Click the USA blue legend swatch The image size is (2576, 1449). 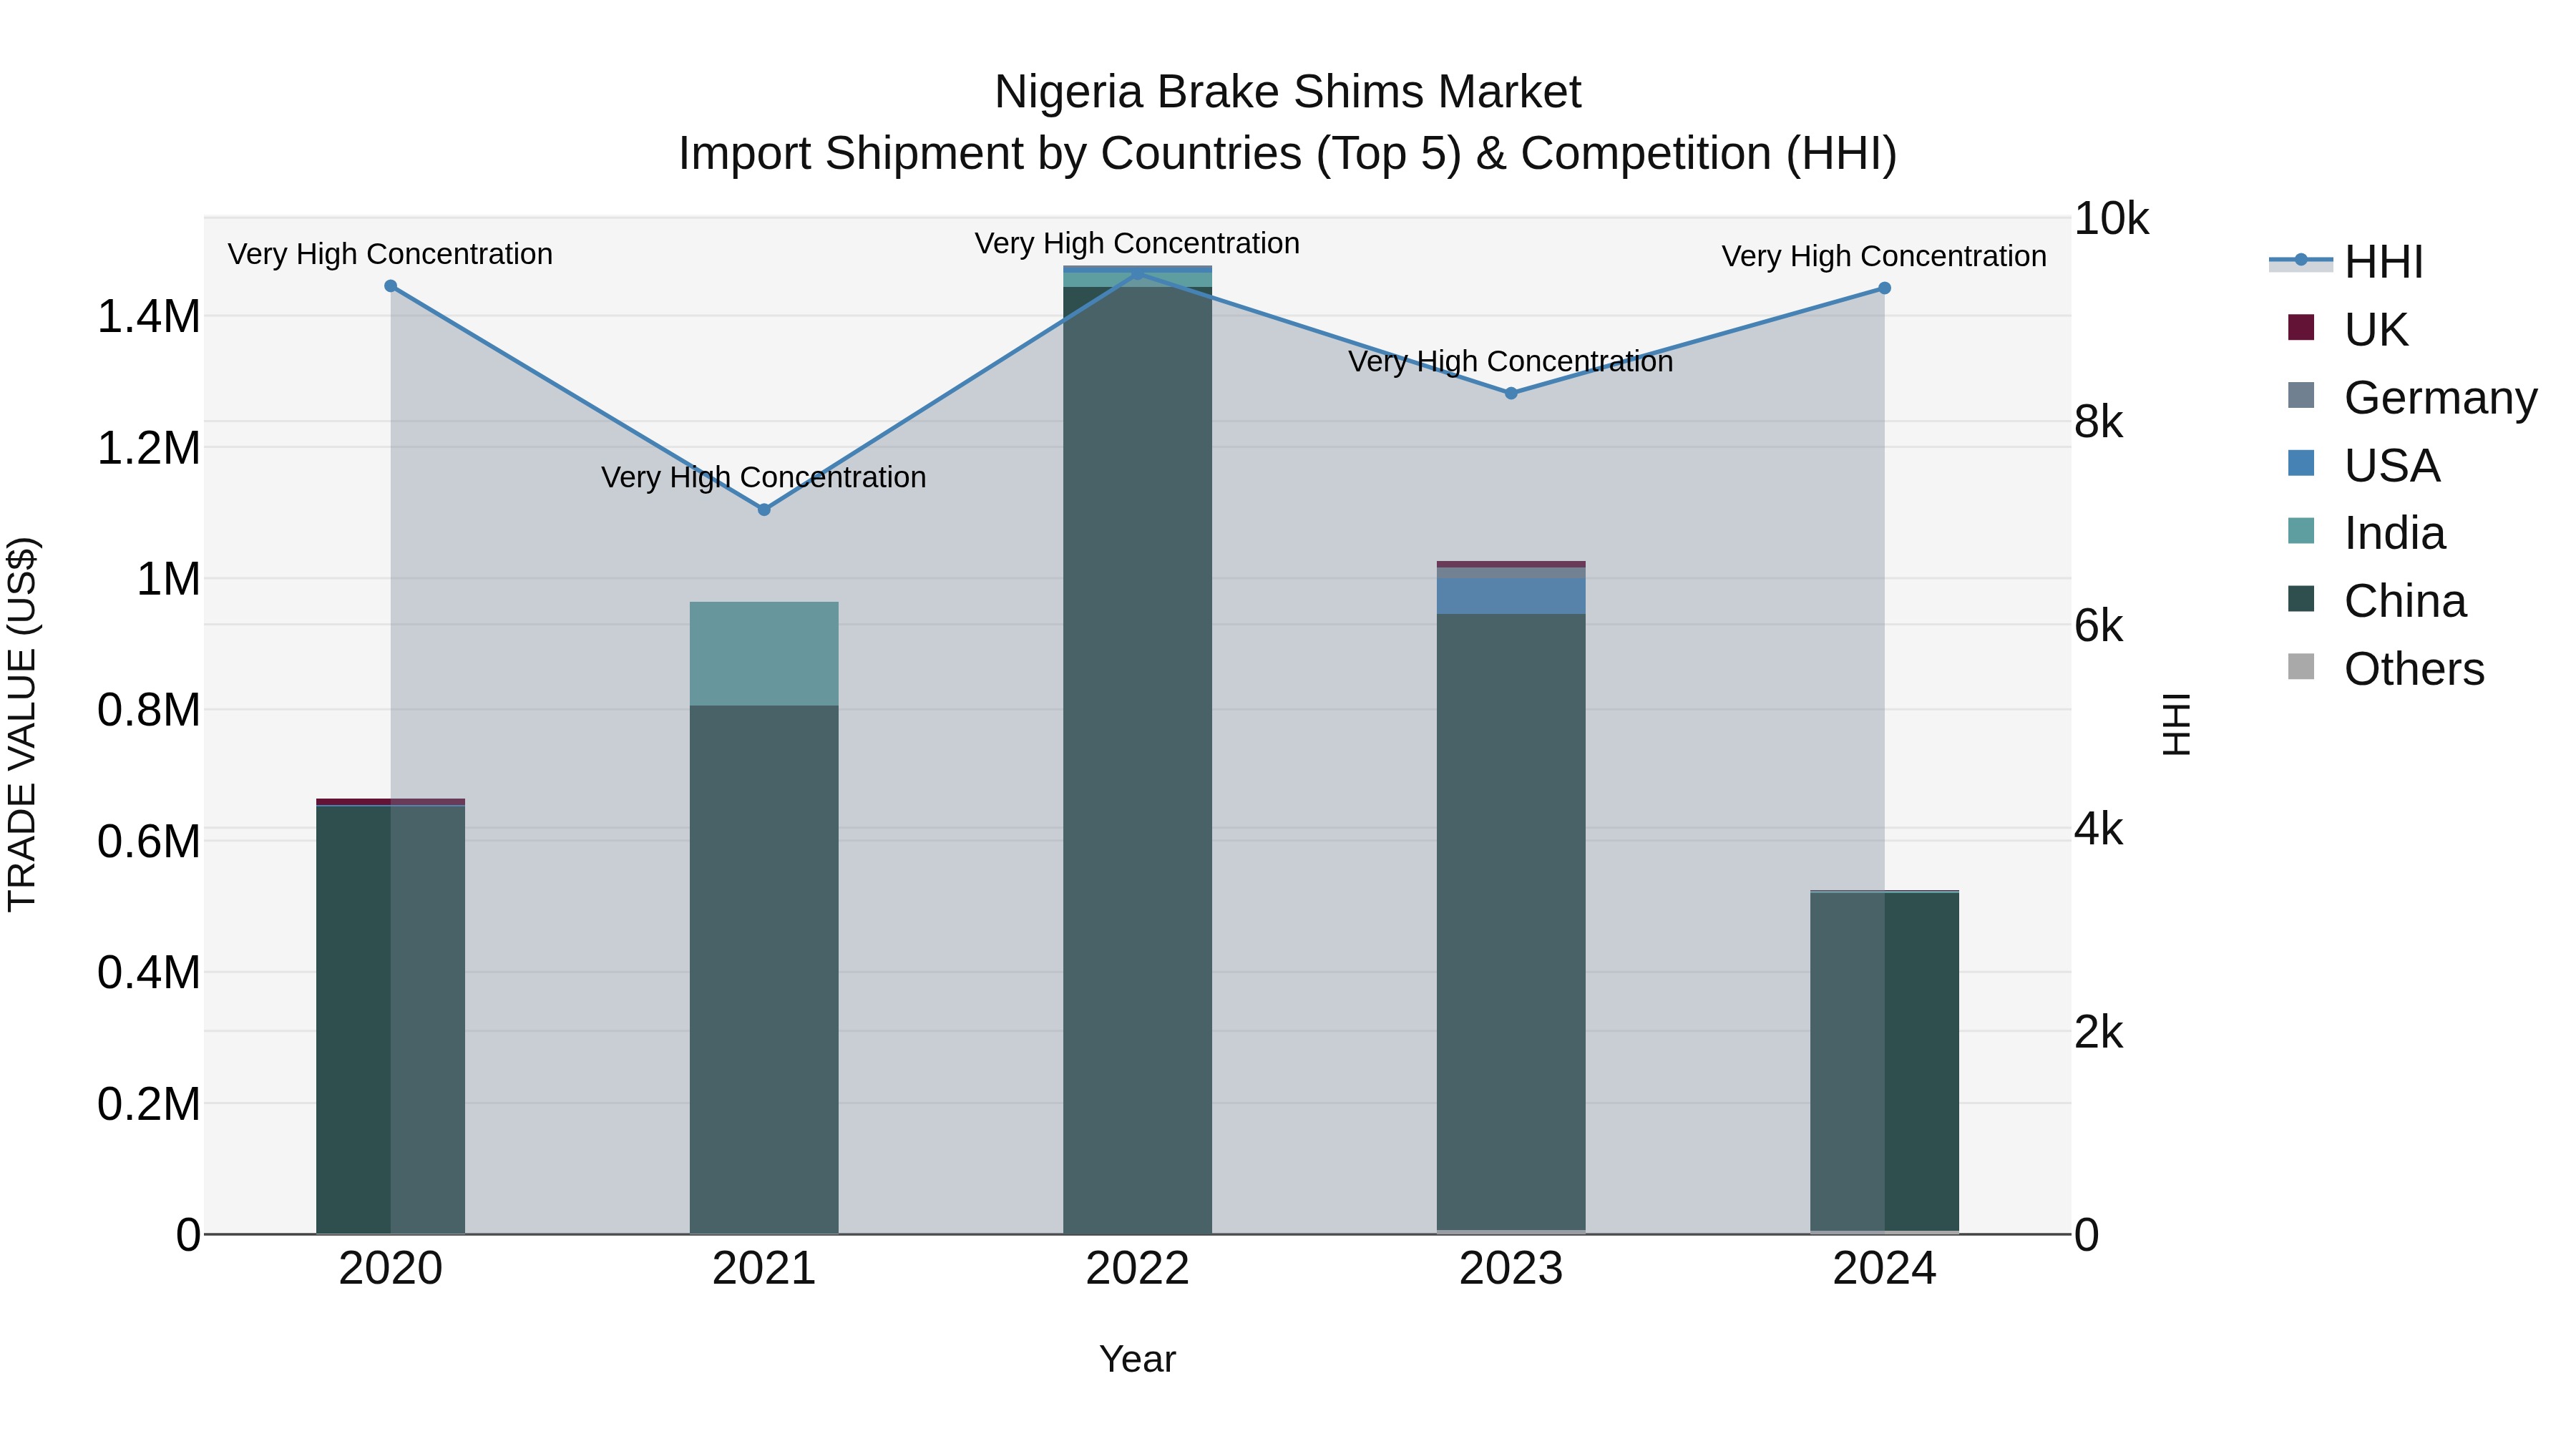(x=2301, y=463)
